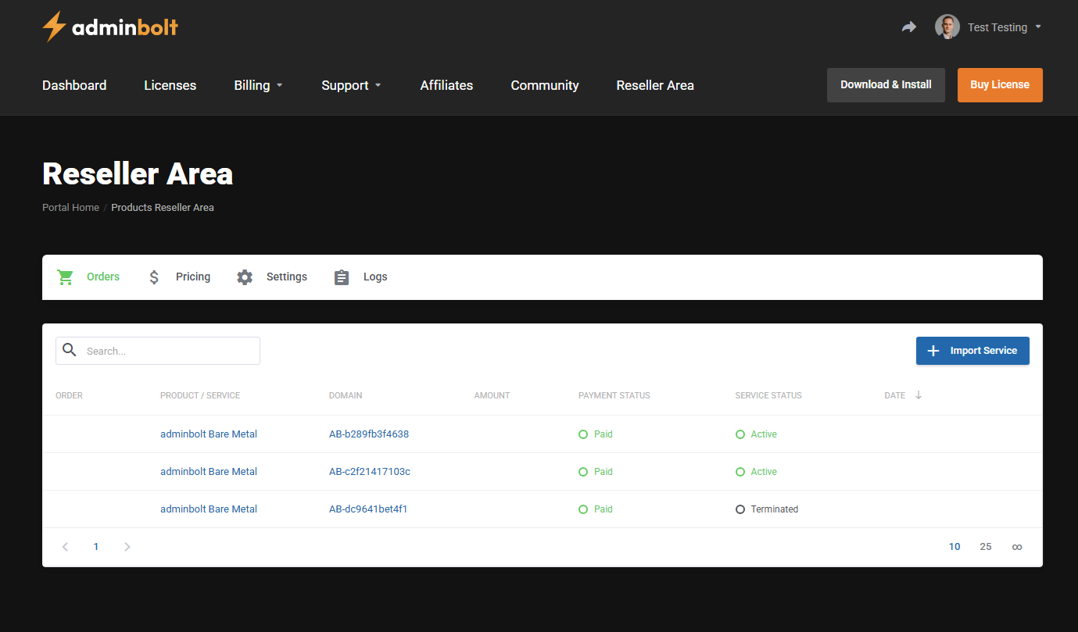Click the Orders shopping cart icon

pos(65,277)
